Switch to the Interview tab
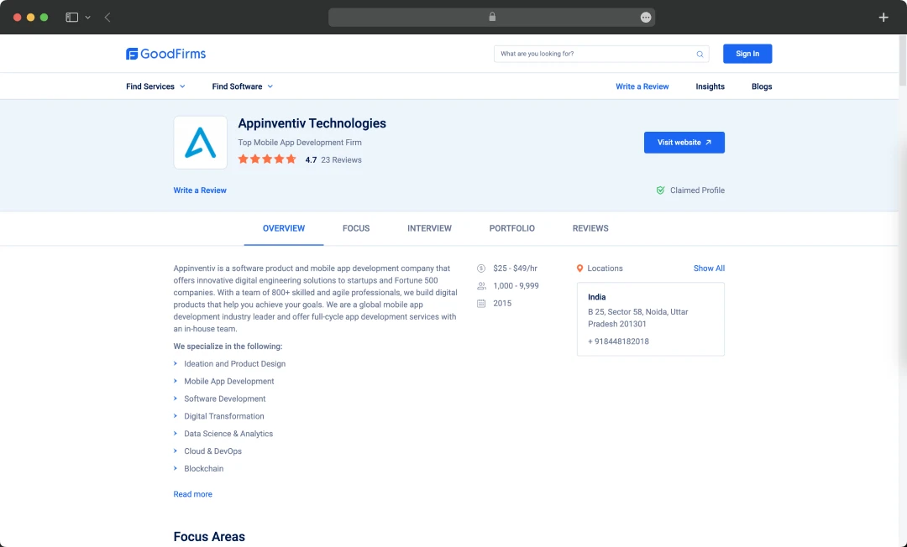 point(429,229)
